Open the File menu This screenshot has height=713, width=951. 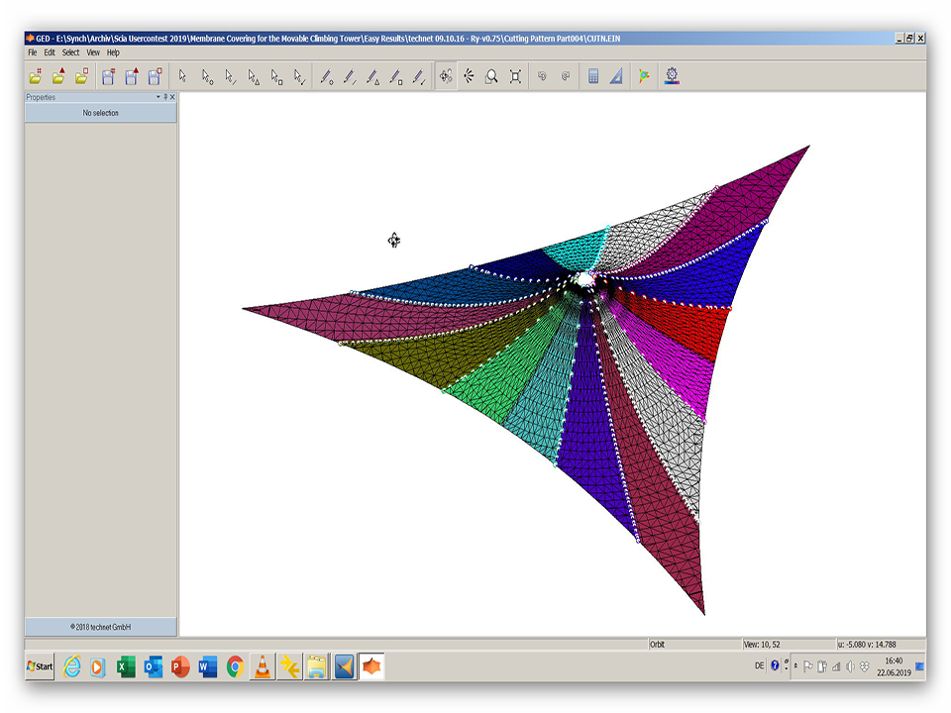pos(33,52)
